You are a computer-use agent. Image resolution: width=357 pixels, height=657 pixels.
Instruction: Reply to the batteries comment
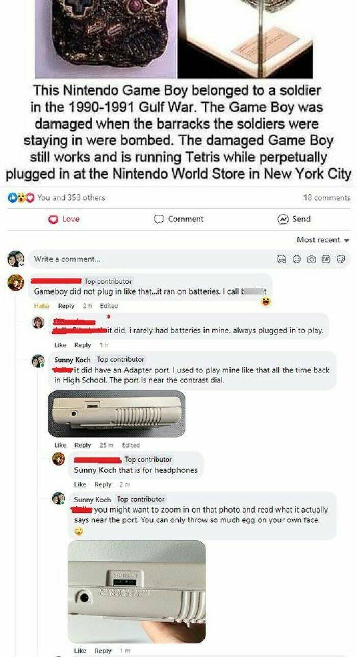coord(66,306)
